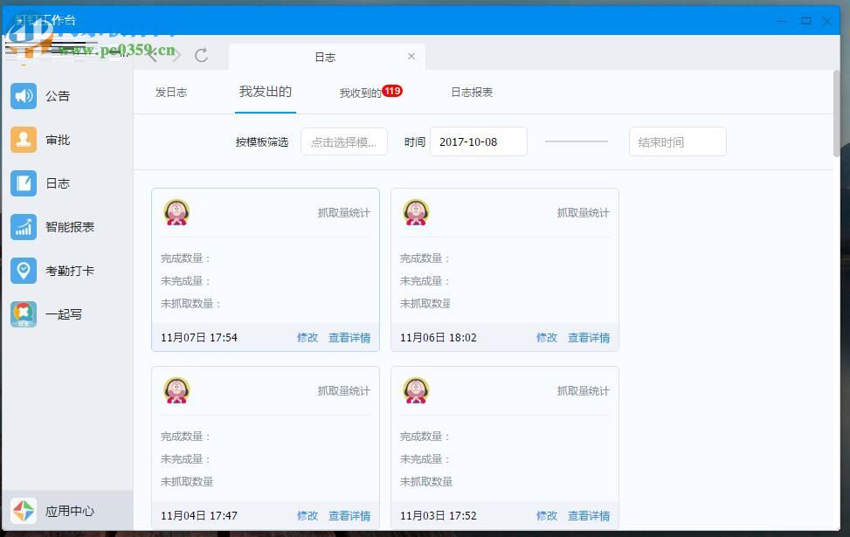Open the 应用中心 app center
Viewport: 850px width, 537px height.
pyautogui.click(x=68, y=511)
